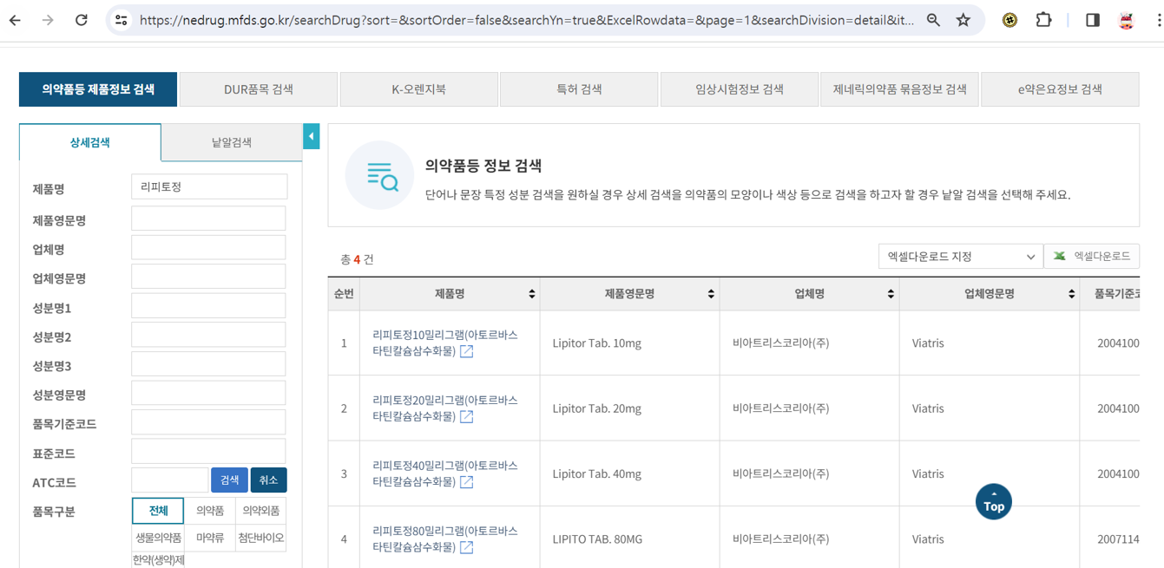Viewport: 1164px width, 568px height.
Task: Sort table by 제품영문명 column arrows
Action: [x=711, y=294]
